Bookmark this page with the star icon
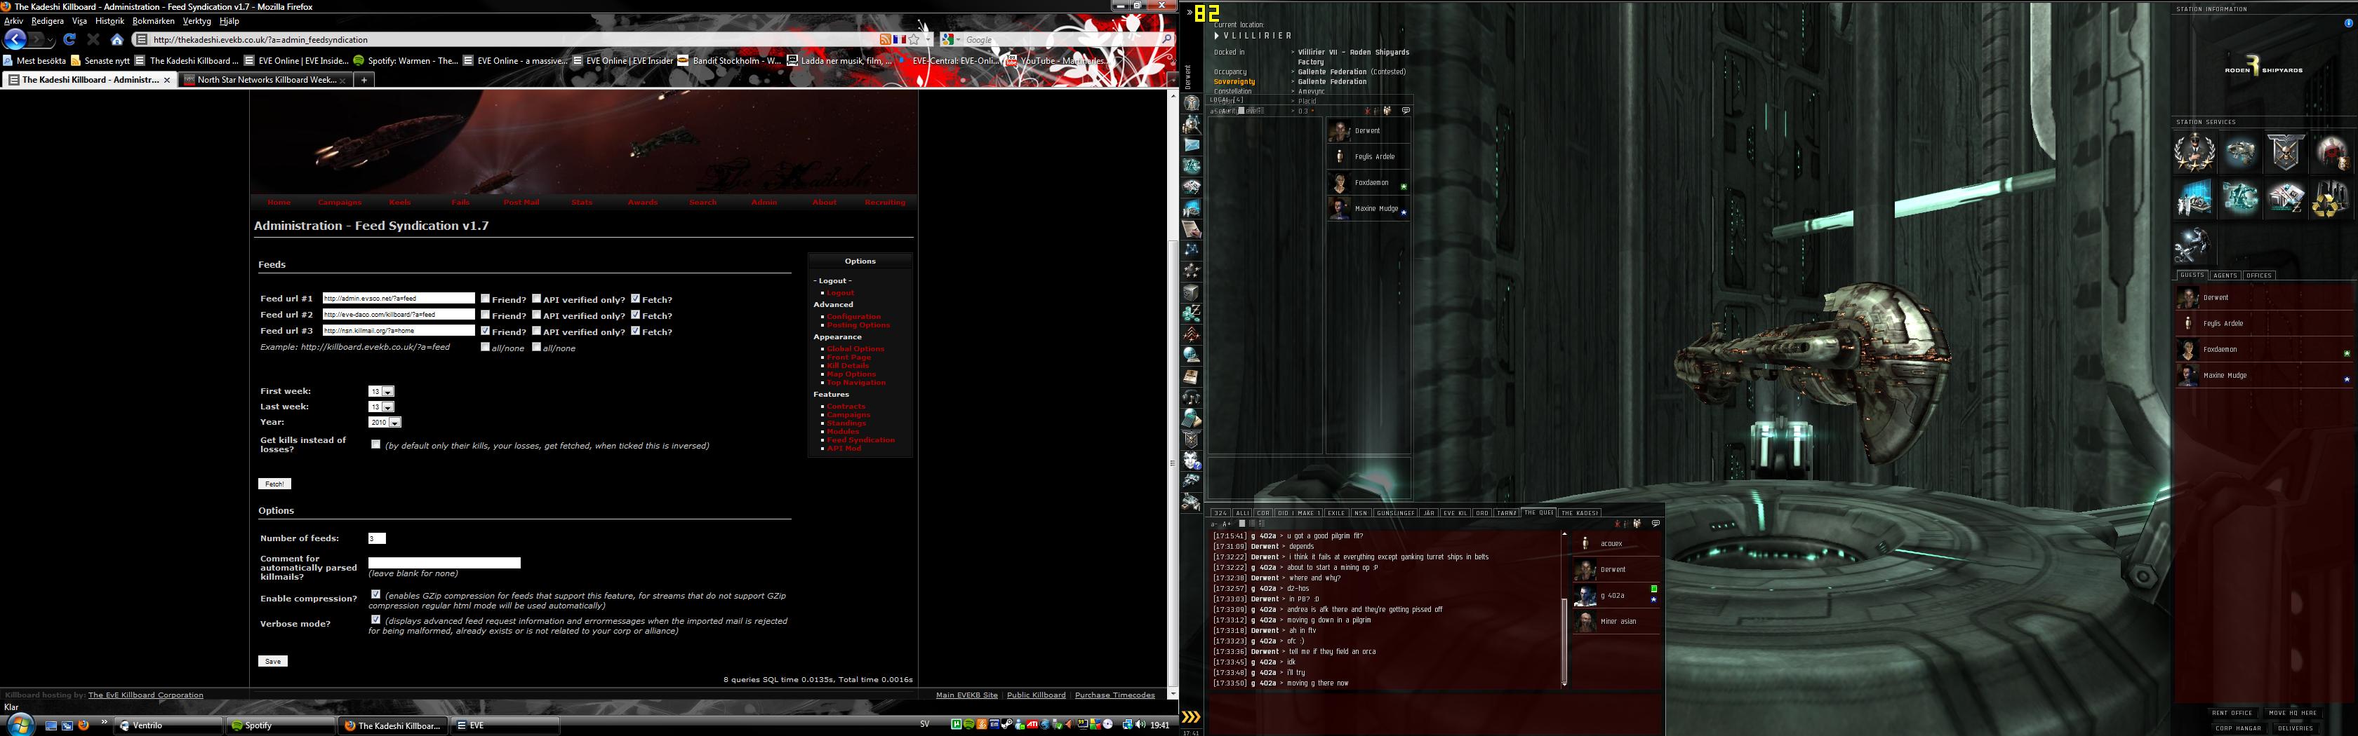This screenshot has height=736, width=2358. point(914,39)
